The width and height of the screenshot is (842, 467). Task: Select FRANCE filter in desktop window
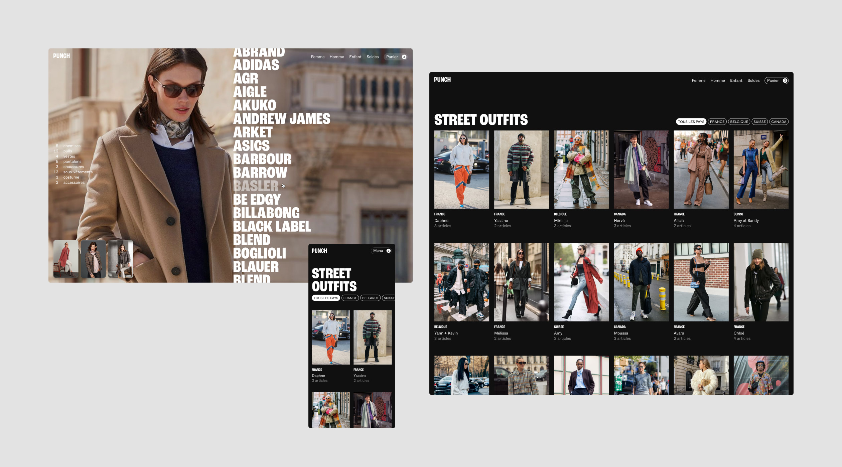point(717,122)
